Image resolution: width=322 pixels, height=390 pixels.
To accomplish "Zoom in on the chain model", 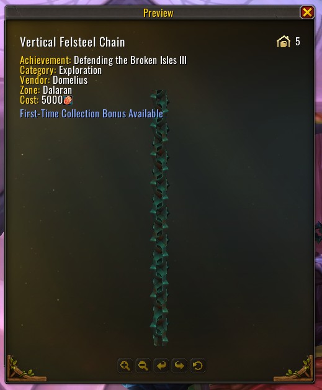I will [x=125, y=366].
